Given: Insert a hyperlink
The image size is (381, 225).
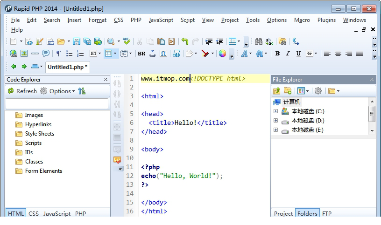Looking at the screenshot, I should [14, 54].
